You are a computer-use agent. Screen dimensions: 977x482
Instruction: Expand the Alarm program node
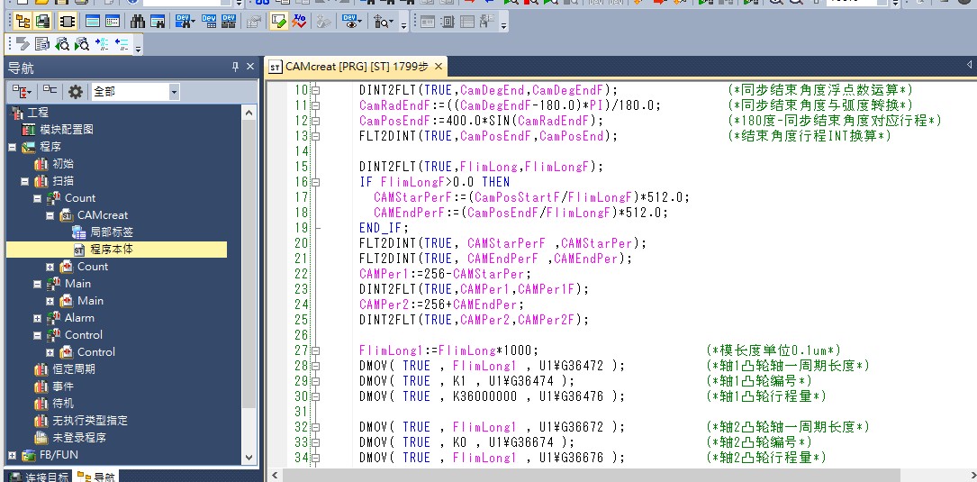37,318
